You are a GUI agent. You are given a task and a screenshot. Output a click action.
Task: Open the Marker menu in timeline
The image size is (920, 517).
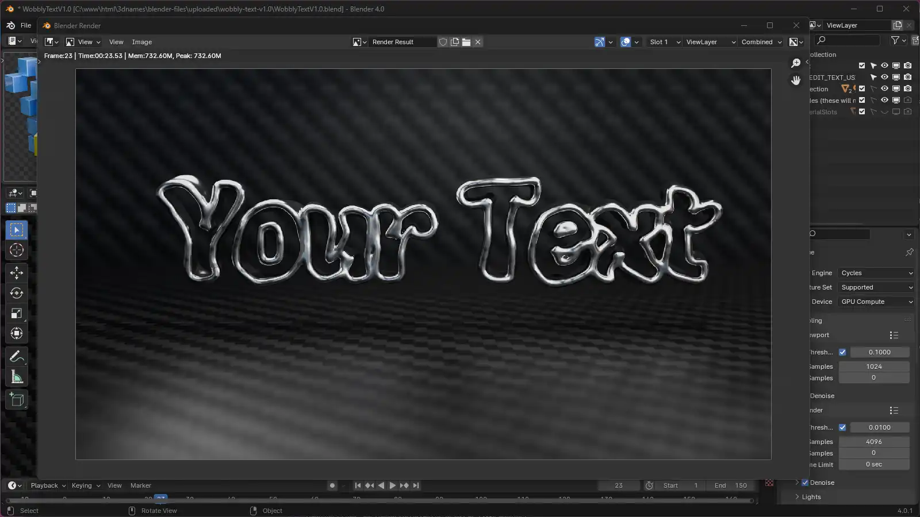pos(141,485)
